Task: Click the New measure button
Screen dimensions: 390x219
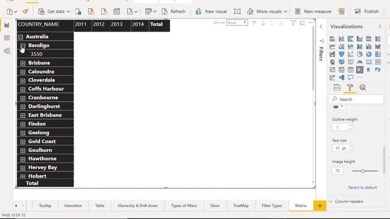Action: (313, 12)
